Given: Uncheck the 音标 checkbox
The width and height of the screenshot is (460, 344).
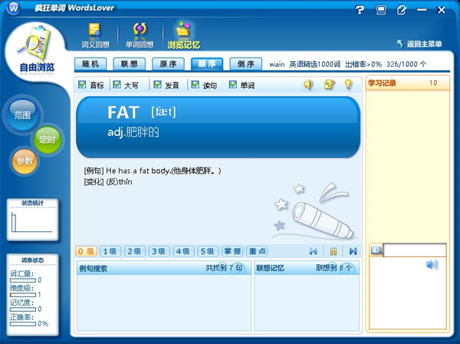Looking at the screenshot, I should [83, 84].
